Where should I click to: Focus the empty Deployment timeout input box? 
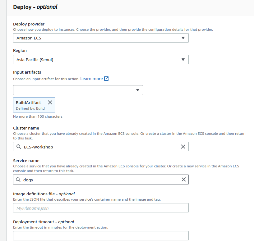tap(101, 236)
